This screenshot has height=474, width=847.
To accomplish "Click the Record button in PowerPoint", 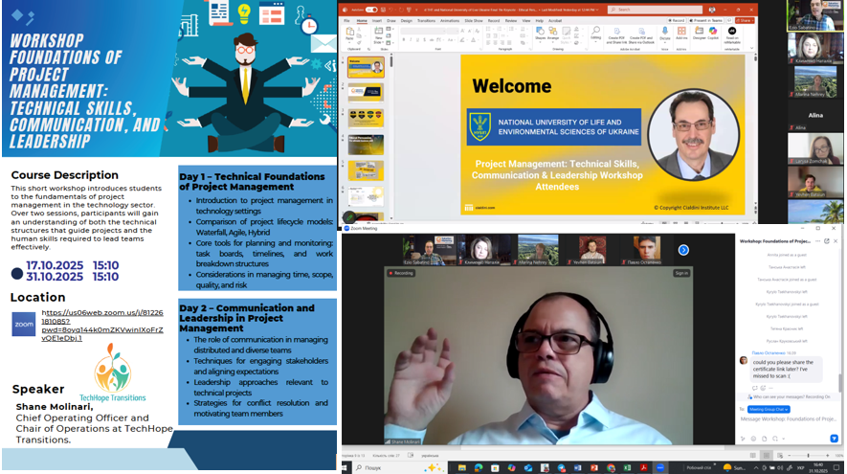I will click(676, 20).
